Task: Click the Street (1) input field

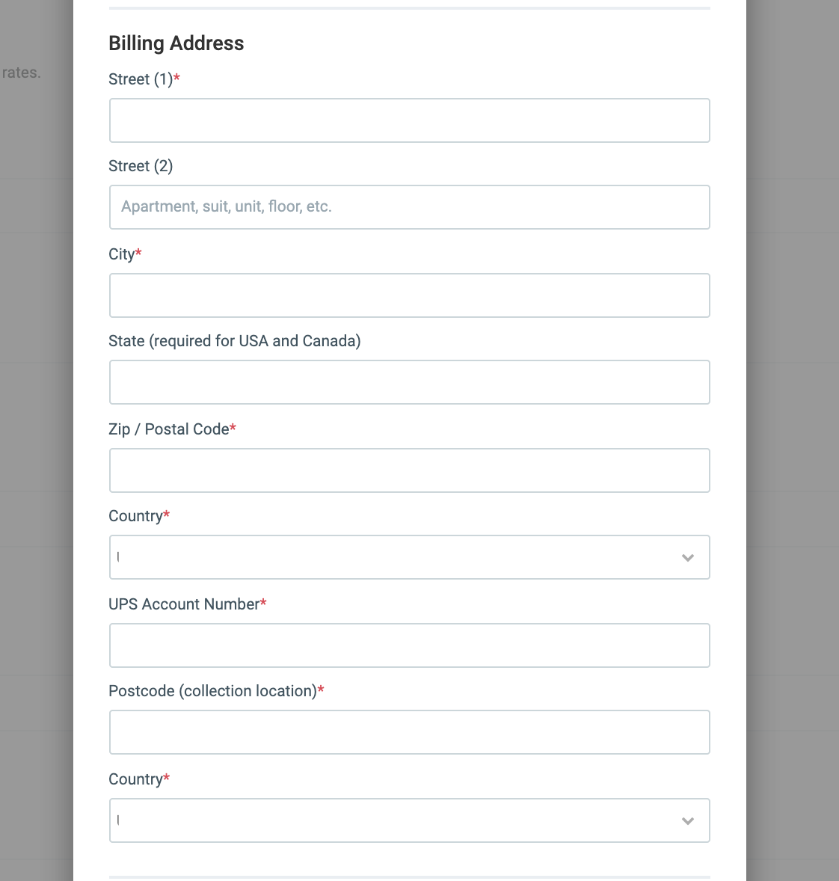Action: (x=409, y=120)
